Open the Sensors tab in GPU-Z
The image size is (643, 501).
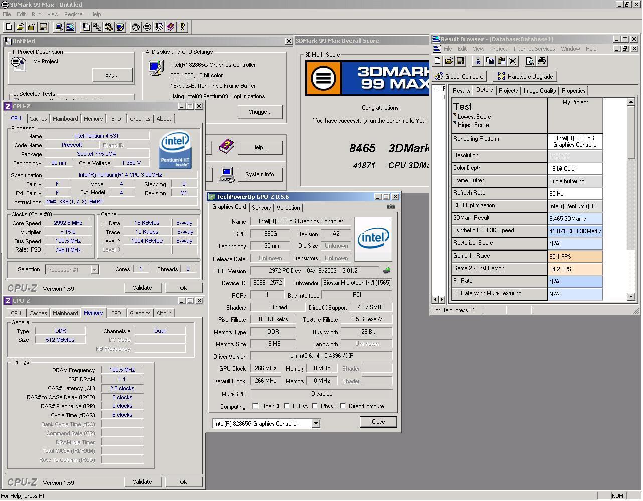(261, 208)
